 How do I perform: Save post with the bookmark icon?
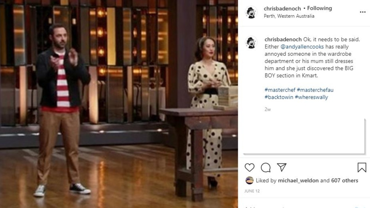tap(362, 167)
